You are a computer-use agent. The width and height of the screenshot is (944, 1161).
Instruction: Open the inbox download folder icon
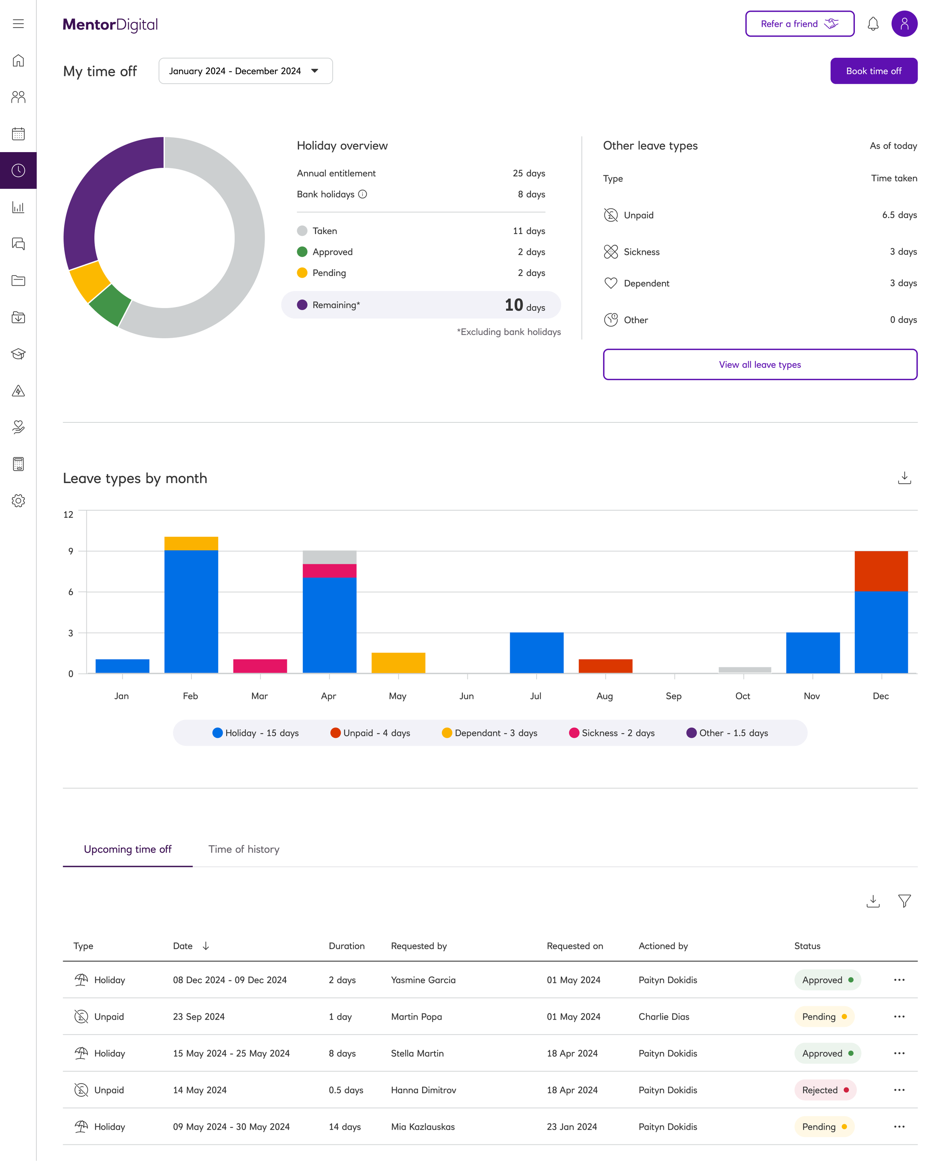[x=19, y=317]
